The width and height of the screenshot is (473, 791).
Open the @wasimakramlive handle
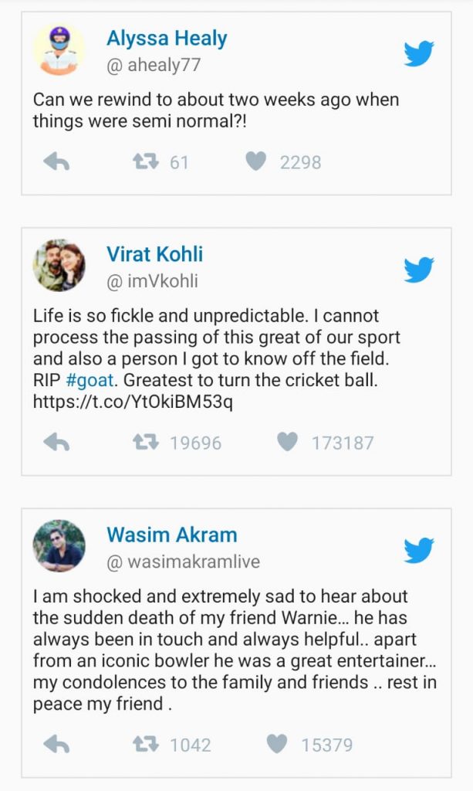tap(184, 562)
